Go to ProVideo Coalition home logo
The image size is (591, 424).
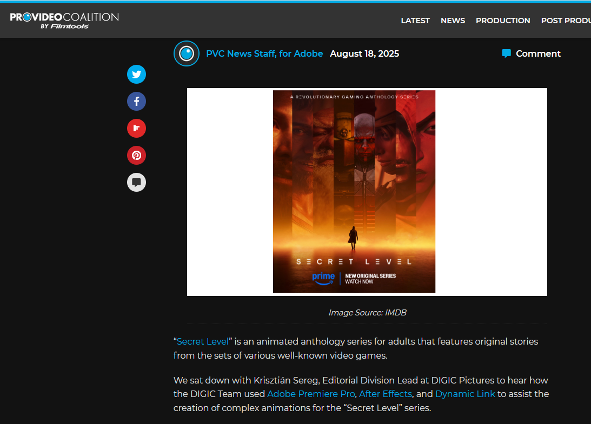(x=64, y=20)
